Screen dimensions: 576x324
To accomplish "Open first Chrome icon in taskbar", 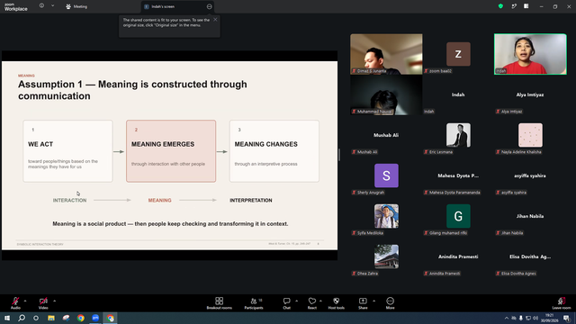I will pyautogui.click(x=81, y=318).
